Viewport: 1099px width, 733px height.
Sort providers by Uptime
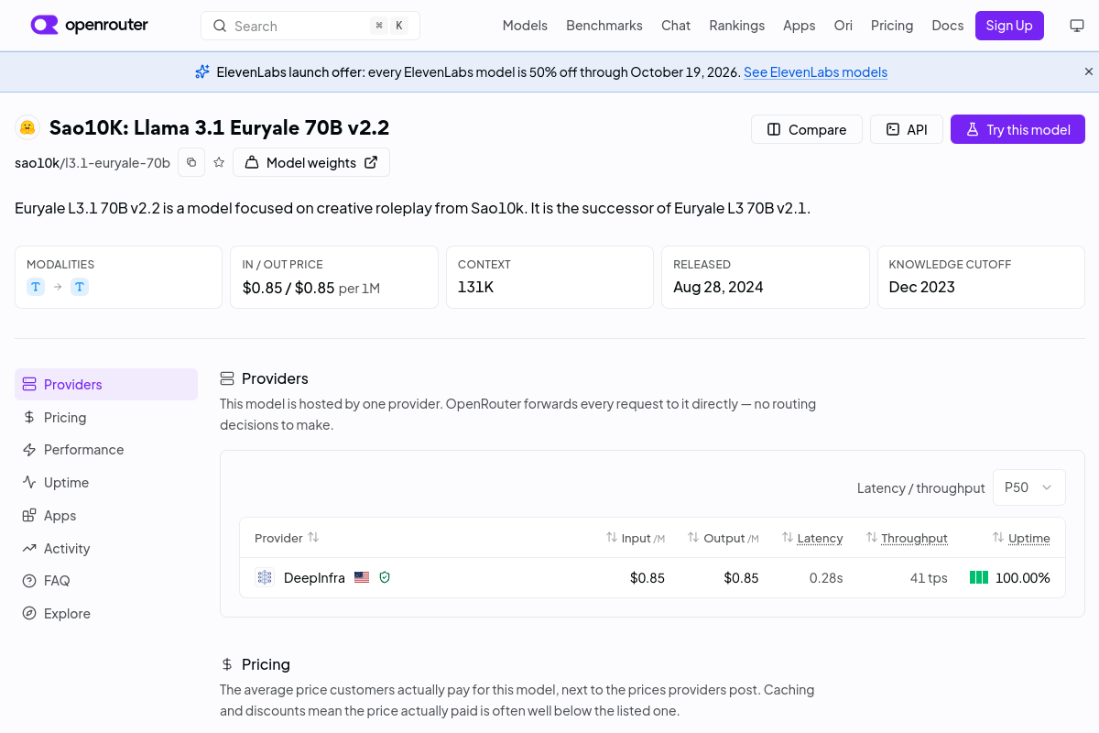[1022, 538]
